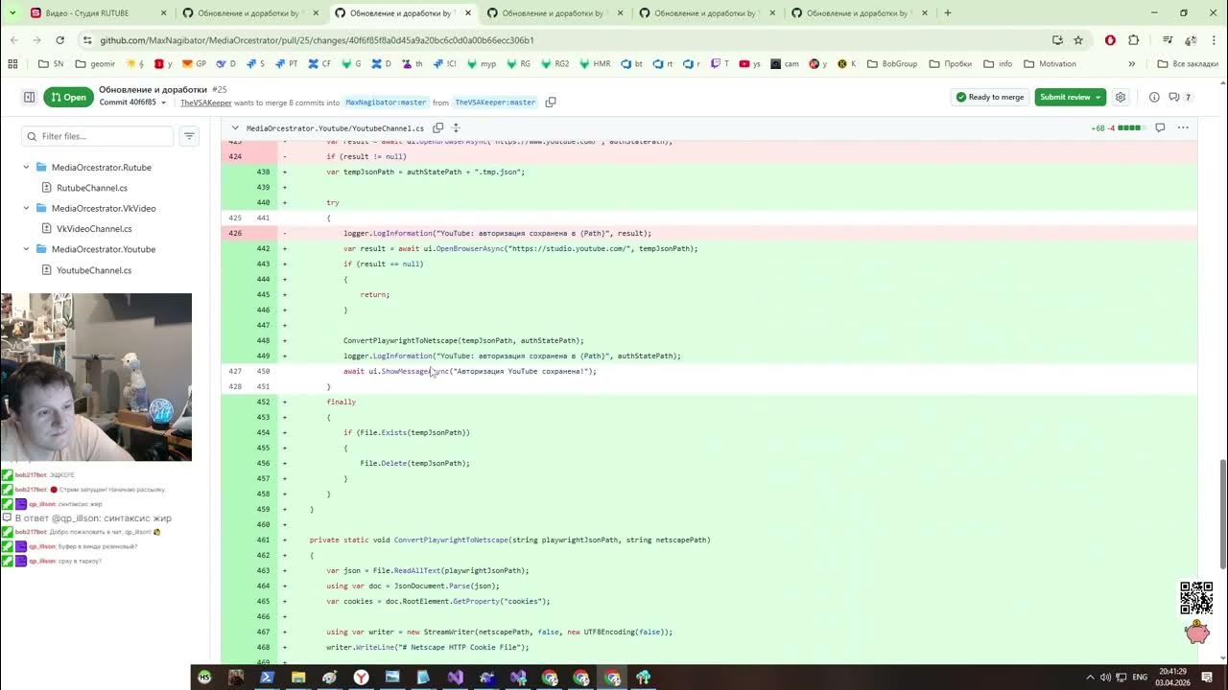
Task: Open the Commit 40f6f85 dropdown
Action: [x=132, y=103]
